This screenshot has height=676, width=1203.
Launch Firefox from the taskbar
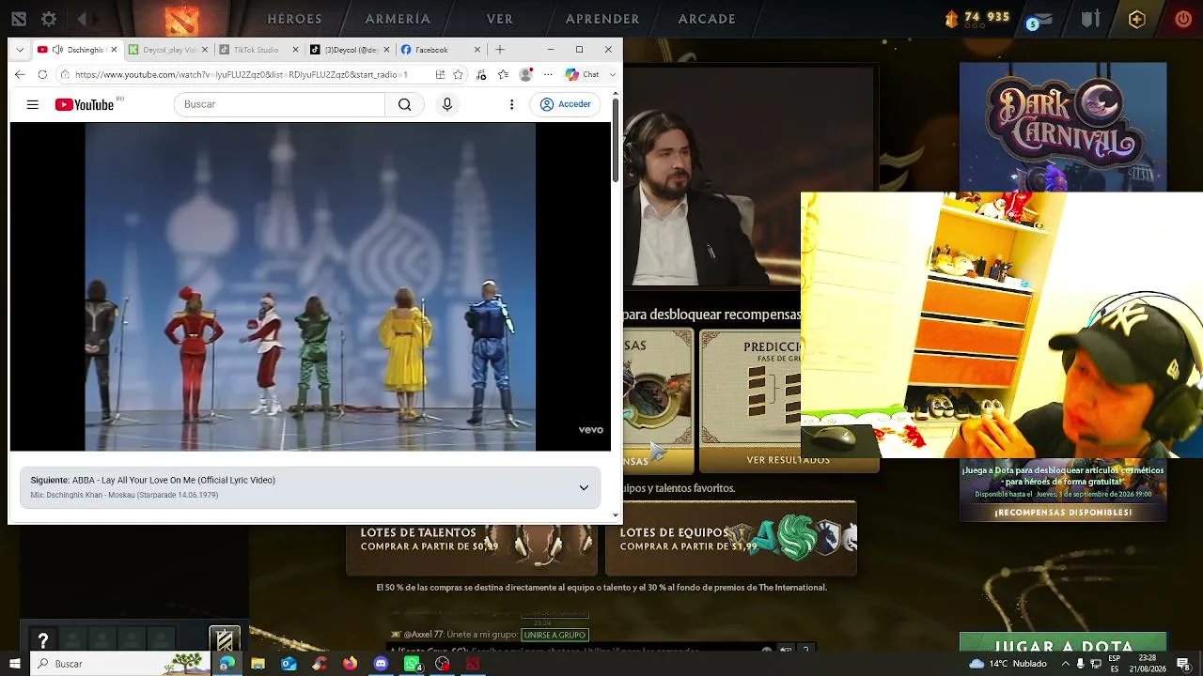[x=350, y=664]
